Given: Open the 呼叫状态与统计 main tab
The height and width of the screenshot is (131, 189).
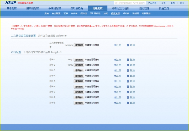Looking at the screenshot, I should (121, 8).
